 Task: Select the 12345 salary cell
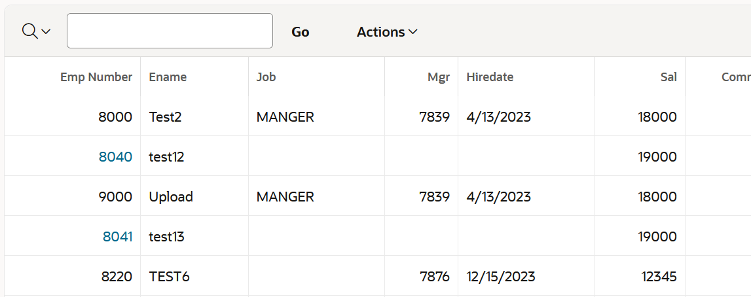640,277
